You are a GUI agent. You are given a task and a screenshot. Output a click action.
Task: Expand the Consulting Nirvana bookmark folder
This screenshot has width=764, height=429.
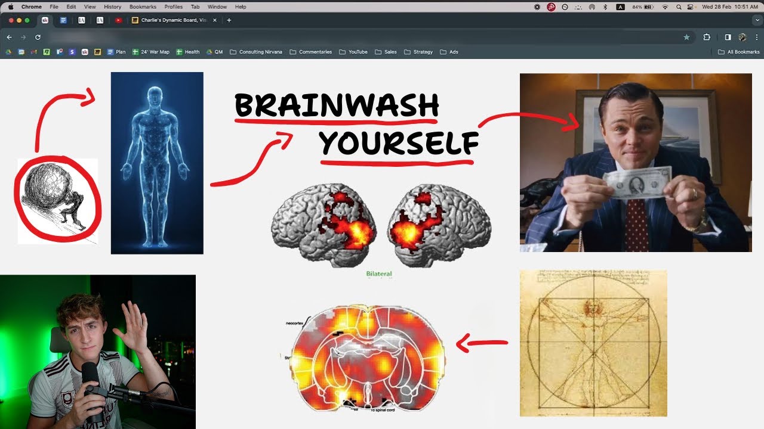pyautogui.click(x=255, y=52)
